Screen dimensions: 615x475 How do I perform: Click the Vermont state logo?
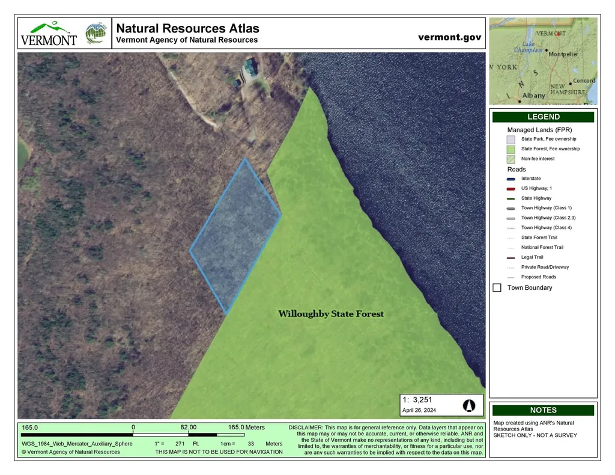coord(49,34)
